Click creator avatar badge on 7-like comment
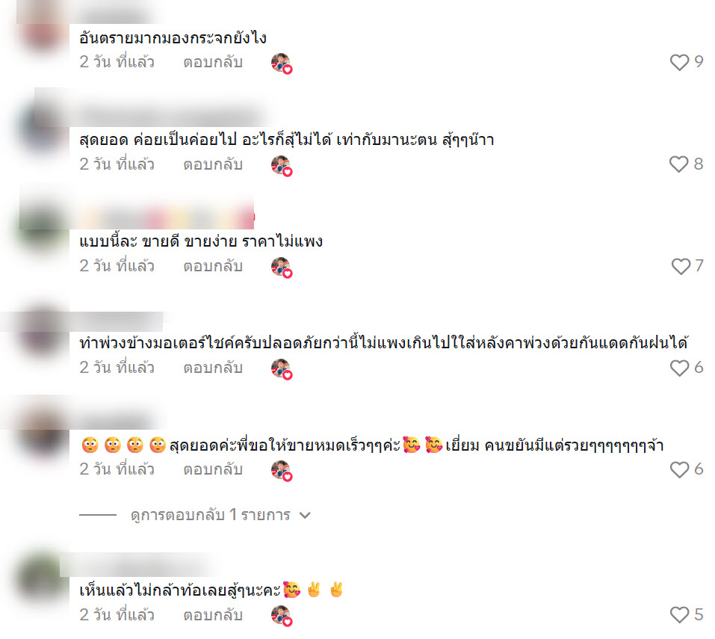The width and height of the screenshot is (715, 639). pyautogui.click(x=282, y=267)
